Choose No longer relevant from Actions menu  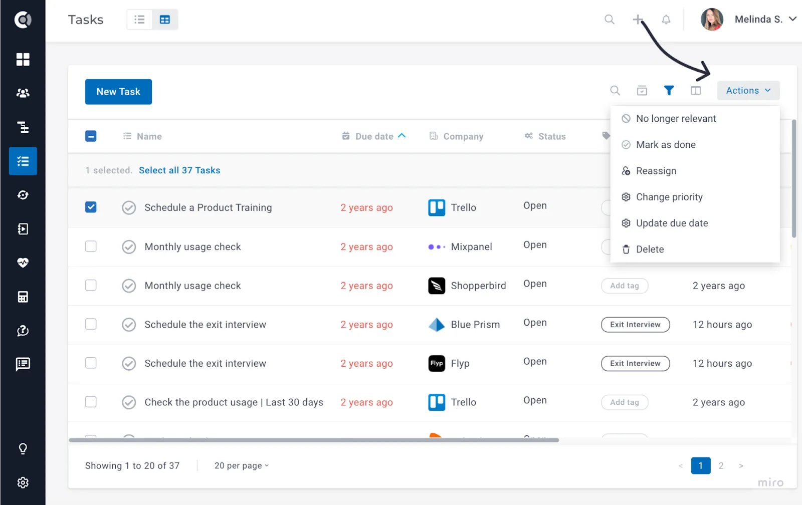[x=695, y=119]
